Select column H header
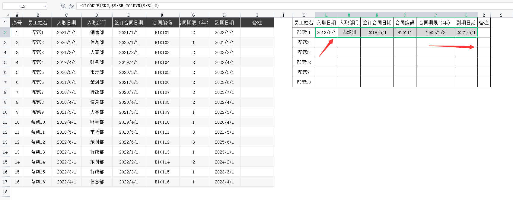 click(224, 15)
